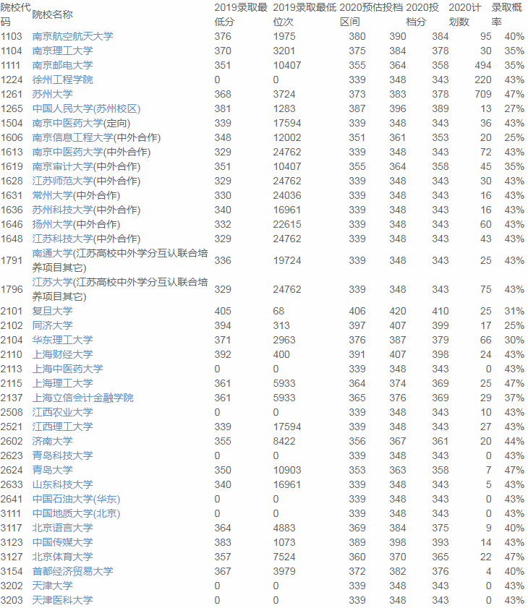The width and height of the screenshot is (528, 608).
Task: Open the 南京航空航天大学 link
Action: pos(72,36)
